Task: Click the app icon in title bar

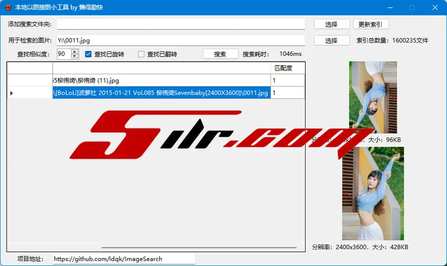Action: (8, 7)
